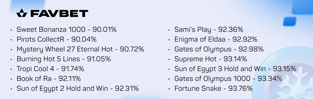The image size is (313, 99).
Task: Click the FAVBET wordmark text
Action: [59, 13]
